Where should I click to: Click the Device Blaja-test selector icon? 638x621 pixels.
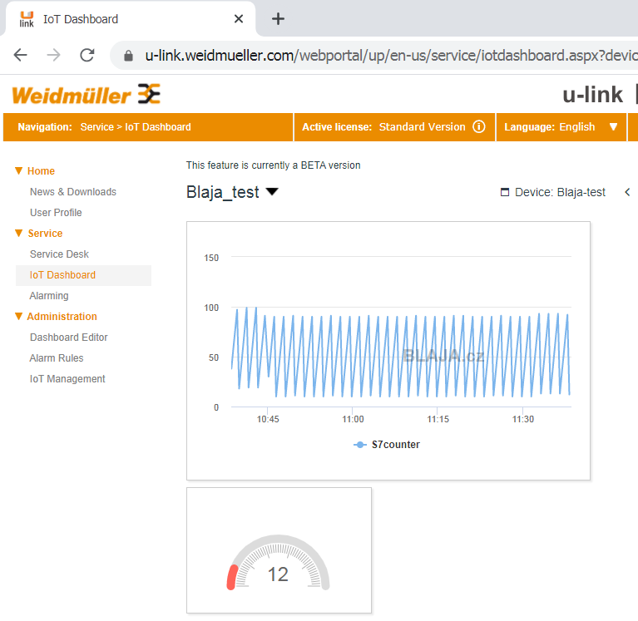(x=505, y=192)
